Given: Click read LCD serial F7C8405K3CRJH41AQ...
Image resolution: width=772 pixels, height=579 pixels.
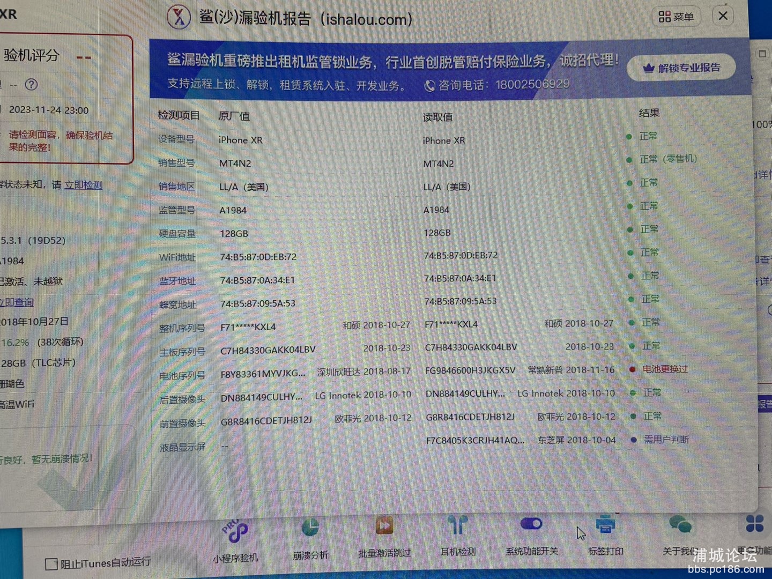Looking at the screenshot, I should 475,440.
